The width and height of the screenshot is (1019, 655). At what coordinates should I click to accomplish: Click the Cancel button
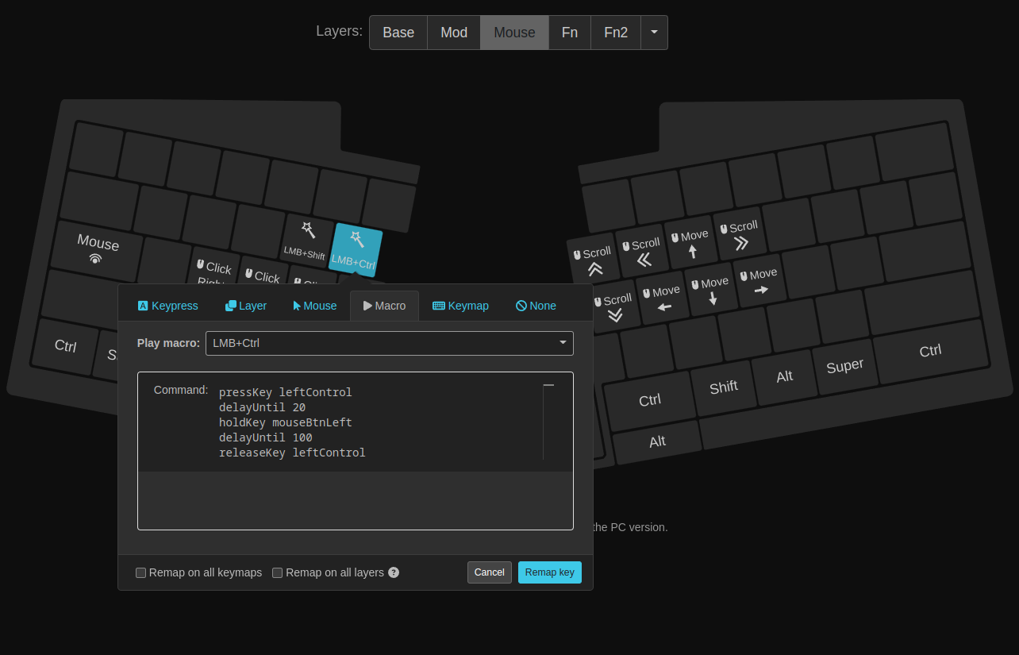[489, 572]
